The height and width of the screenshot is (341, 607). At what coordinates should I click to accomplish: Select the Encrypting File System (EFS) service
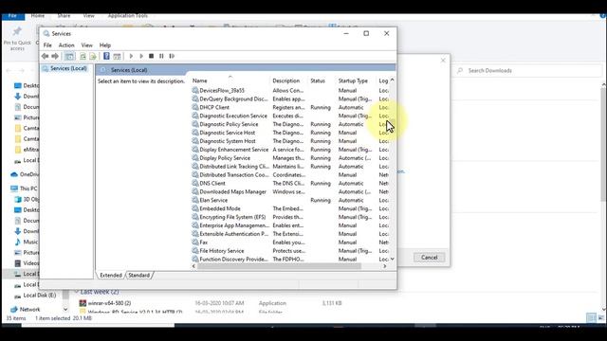[290, 217]
